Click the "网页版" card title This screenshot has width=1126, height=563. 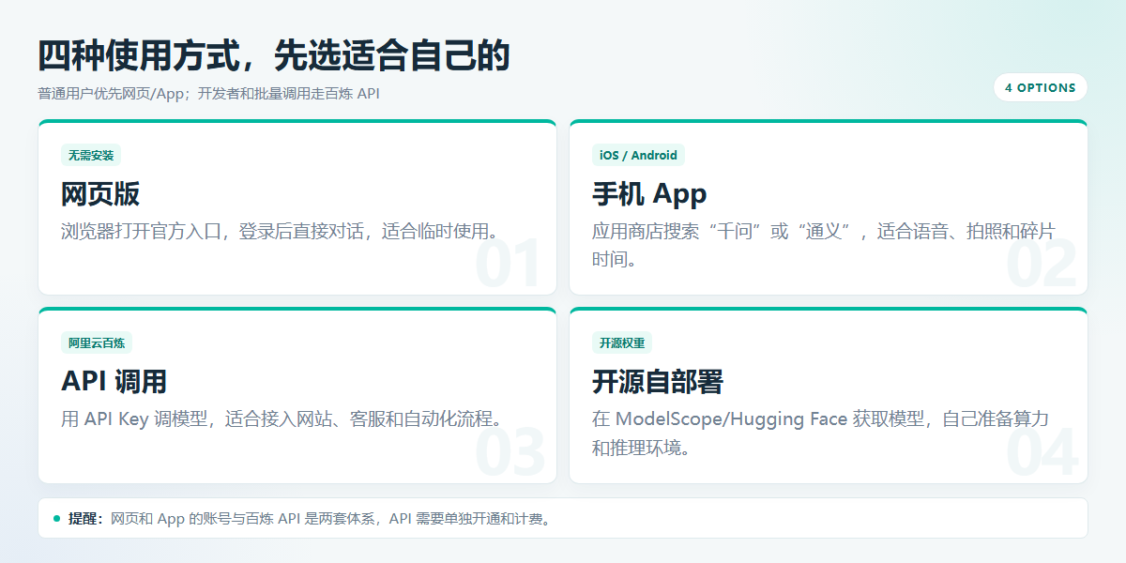click(x=100, y=193)
